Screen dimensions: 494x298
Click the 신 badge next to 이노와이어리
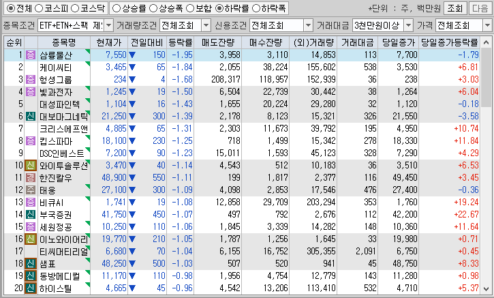pyautogui.click(x=31, y=239)
